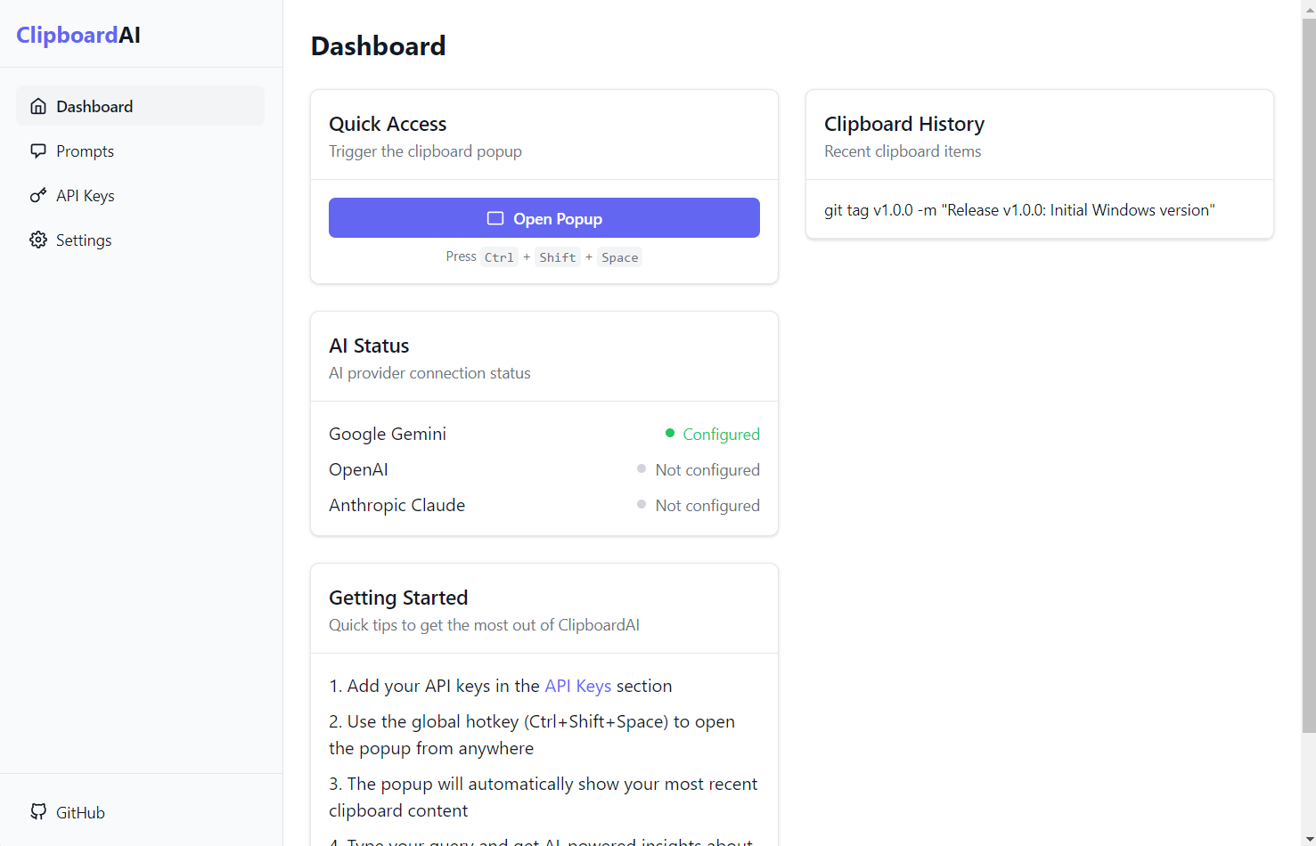The height and width of the screenshot is (846, 1316).
Task: Follow the API Keys link in Getting Started
Action: pyautogui.click(x=577, y=686)
